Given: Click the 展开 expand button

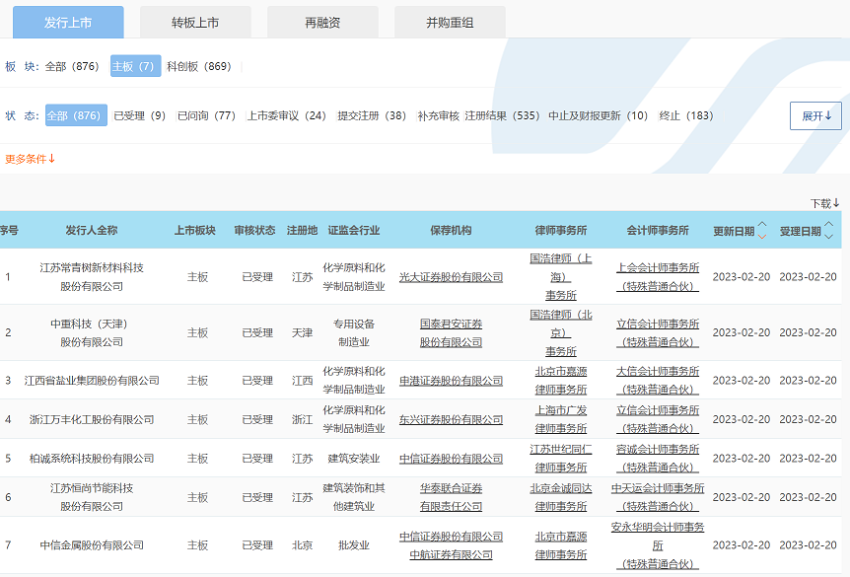Looking at the screenshot, I should pos(815,115).
